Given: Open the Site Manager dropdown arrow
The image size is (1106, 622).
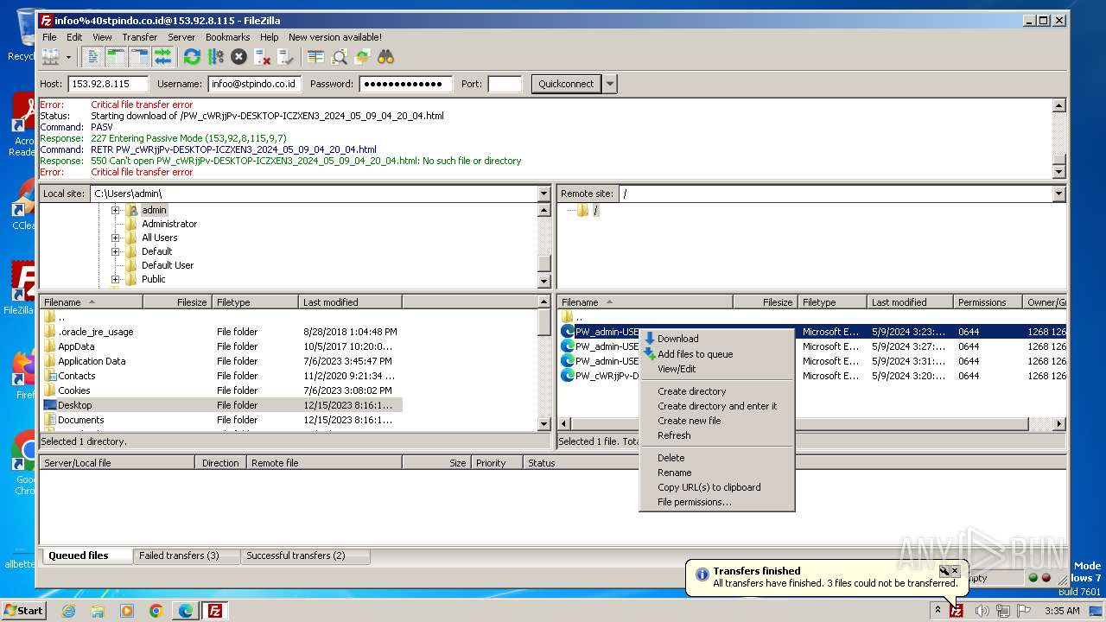Looking at the screenshot, I should (x=68, y=57).
